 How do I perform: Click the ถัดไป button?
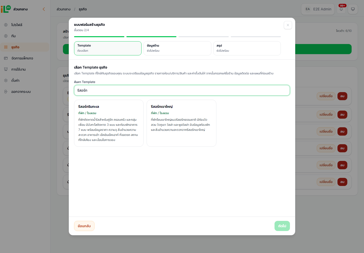coord(282,226)
